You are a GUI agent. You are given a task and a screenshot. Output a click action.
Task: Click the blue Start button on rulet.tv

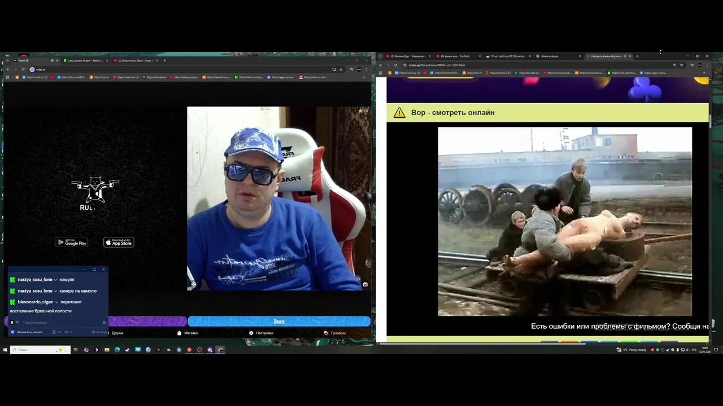click(279, 321)
